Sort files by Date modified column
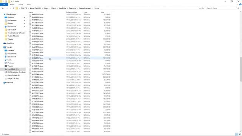 tap(71, 12)
